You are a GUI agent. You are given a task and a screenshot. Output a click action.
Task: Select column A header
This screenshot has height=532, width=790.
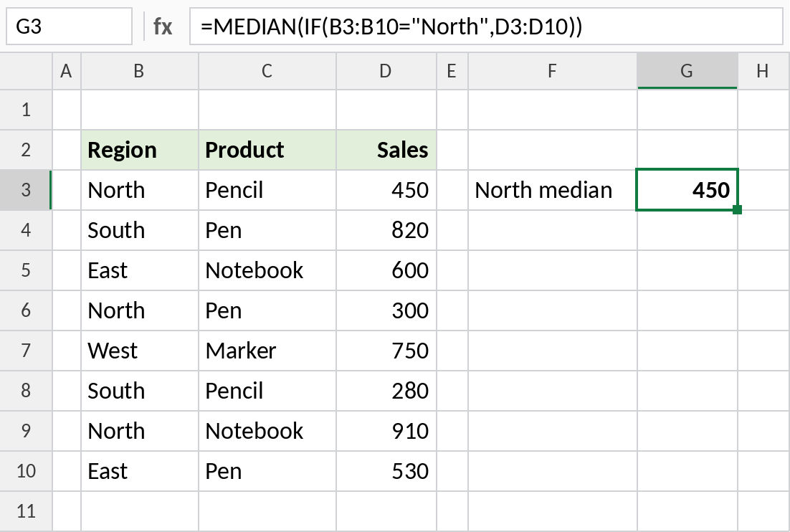point(67,71)
